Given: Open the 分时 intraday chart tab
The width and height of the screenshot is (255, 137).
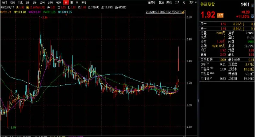Looking at the screenshot, I should [5, 2].
